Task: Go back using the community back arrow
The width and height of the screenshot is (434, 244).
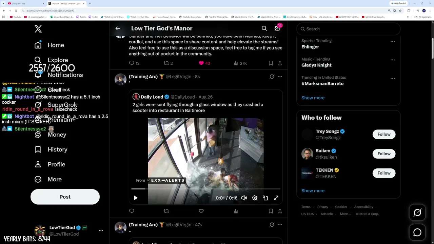Action: click(118, 28)
